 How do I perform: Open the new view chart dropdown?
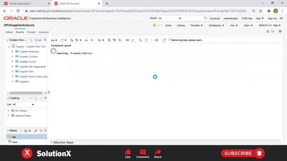pos(103,40)
